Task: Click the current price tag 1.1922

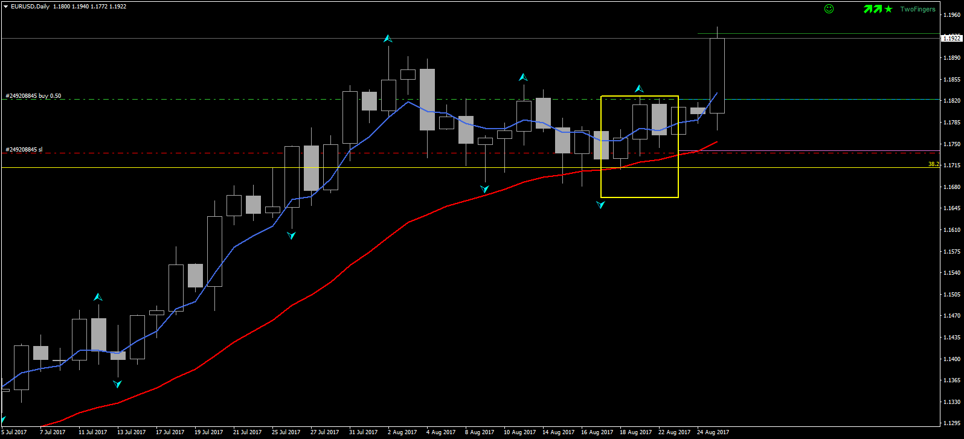Action: [951, 38]
